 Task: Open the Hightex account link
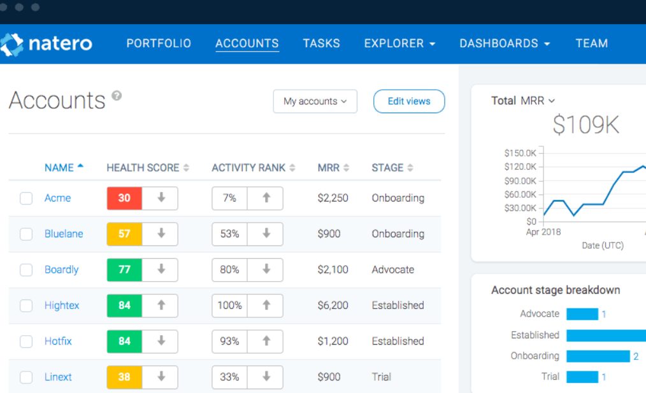tap(62, 305)
